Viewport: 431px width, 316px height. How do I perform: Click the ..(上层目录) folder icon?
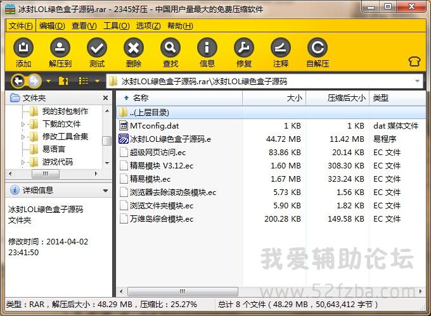point(123,112)
